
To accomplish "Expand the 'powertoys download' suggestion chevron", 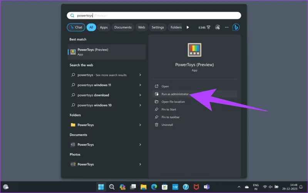I will pyautogui.click(x=140, y=95).
